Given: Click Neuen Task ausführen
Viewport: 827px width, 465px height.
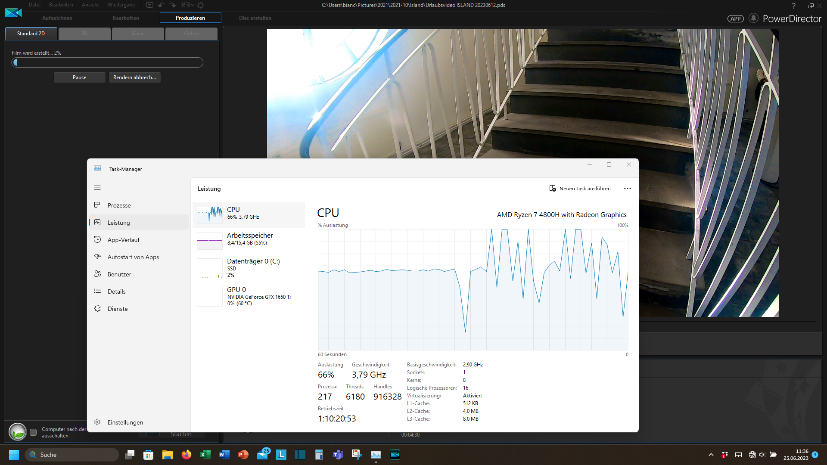Looking at the screenshot, I should point(580,189).
